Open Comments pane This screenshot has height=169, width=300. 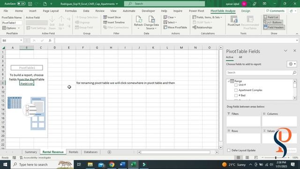(x=275, y=11)
